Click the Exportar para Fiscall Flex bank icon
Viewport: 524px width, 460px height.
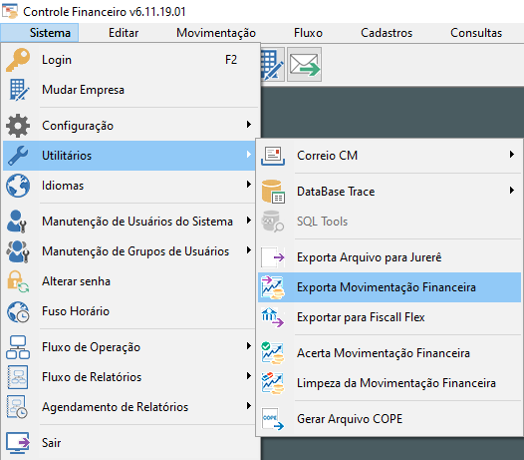pos(273,317)
